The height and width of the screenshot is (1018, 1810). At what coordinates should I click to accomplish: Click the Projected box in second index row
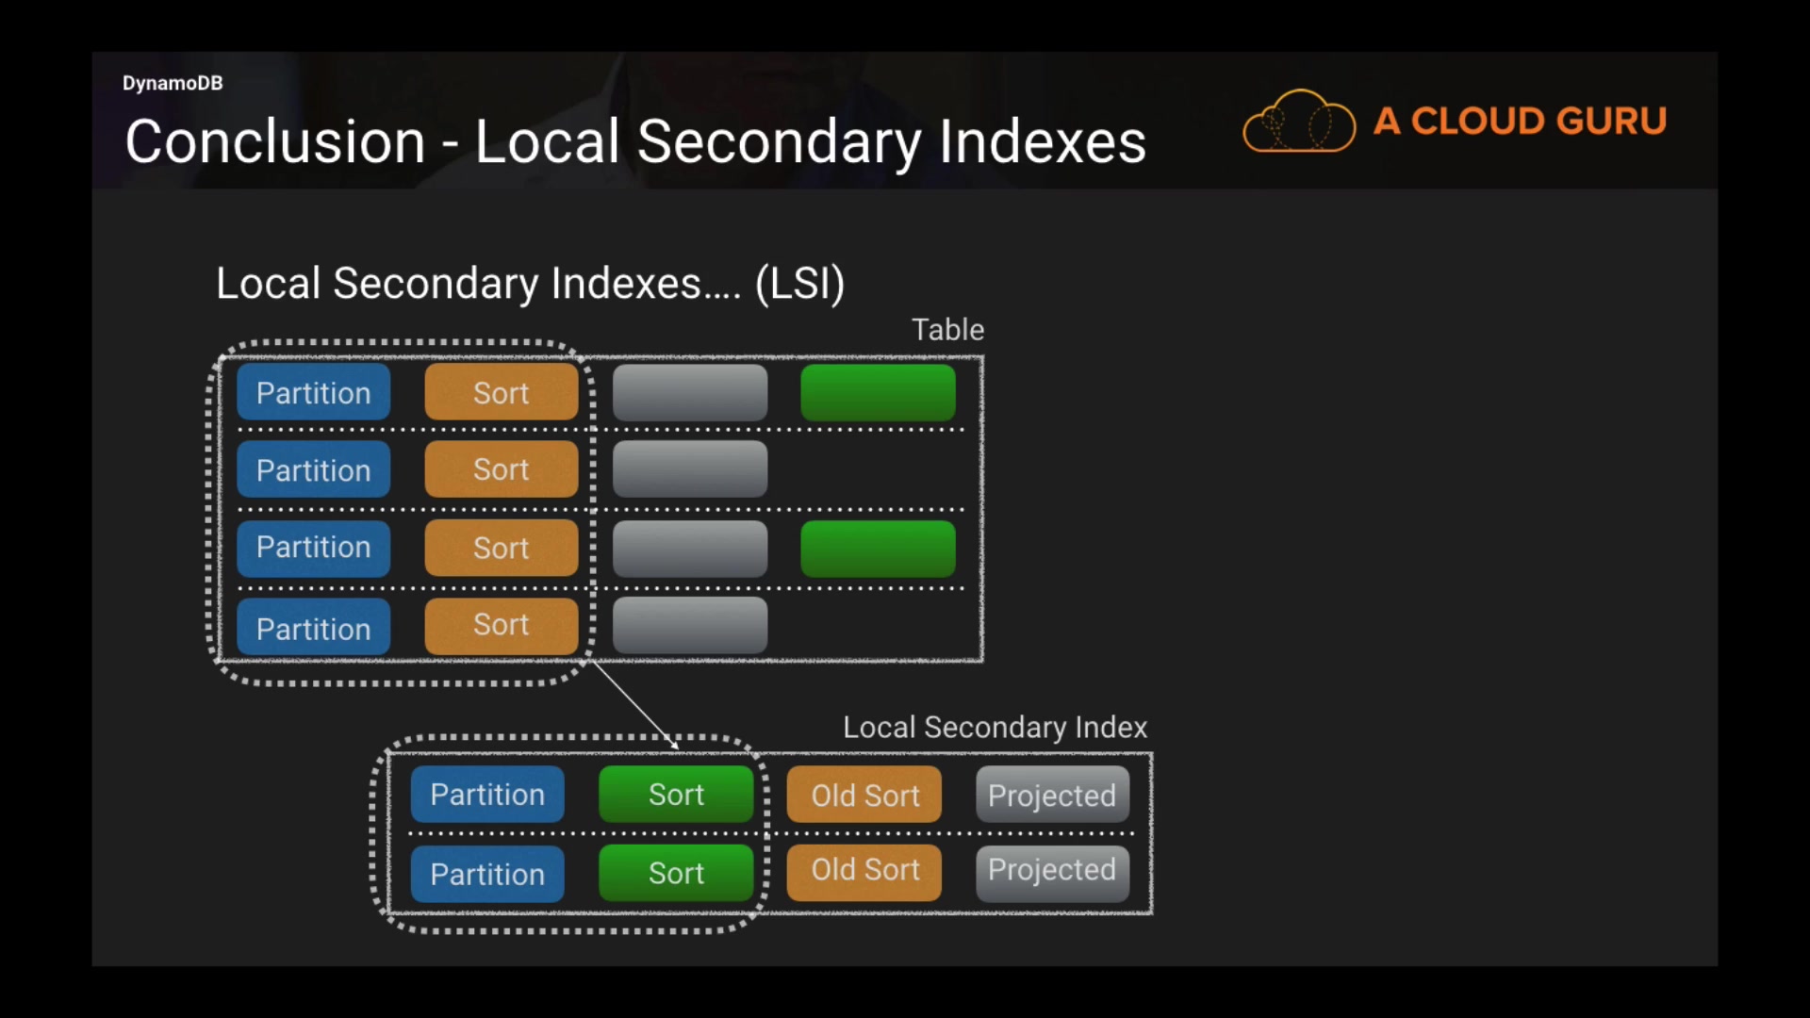point(1052,871)
